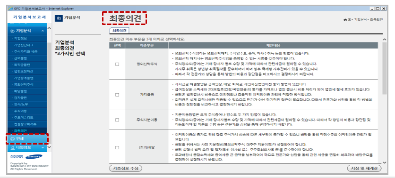Open 기업진단체크 in the sidebar menu
This screenshot has width=395, height=178.
(24, 45)
